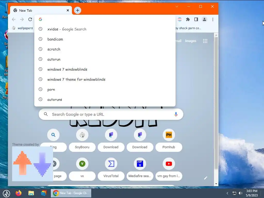Open the Images link
Image resolution: width=264 pixels, height=198 pixels.
[x=191, y=41]
